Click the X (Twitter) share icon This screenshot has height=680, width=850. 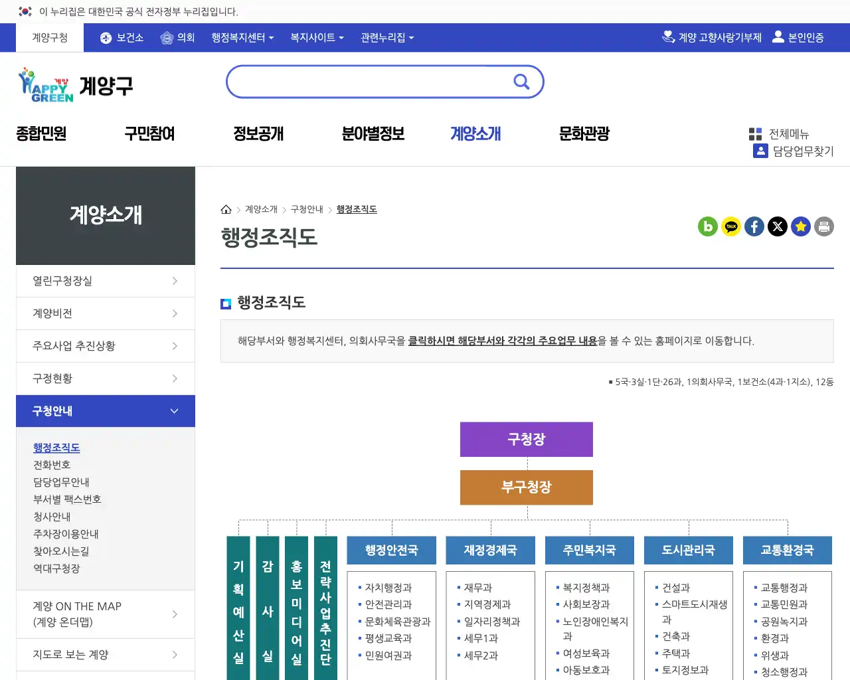(x=778, y=226)
